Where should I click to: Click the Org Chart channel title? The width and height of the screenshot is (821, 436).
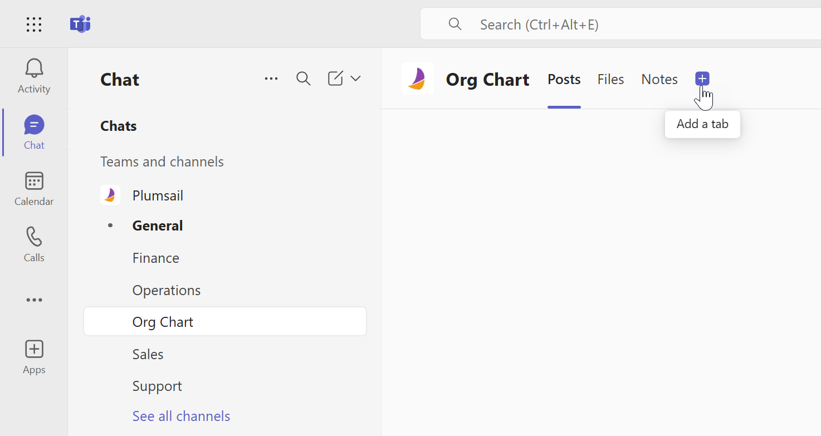click(x=488, y=80)
